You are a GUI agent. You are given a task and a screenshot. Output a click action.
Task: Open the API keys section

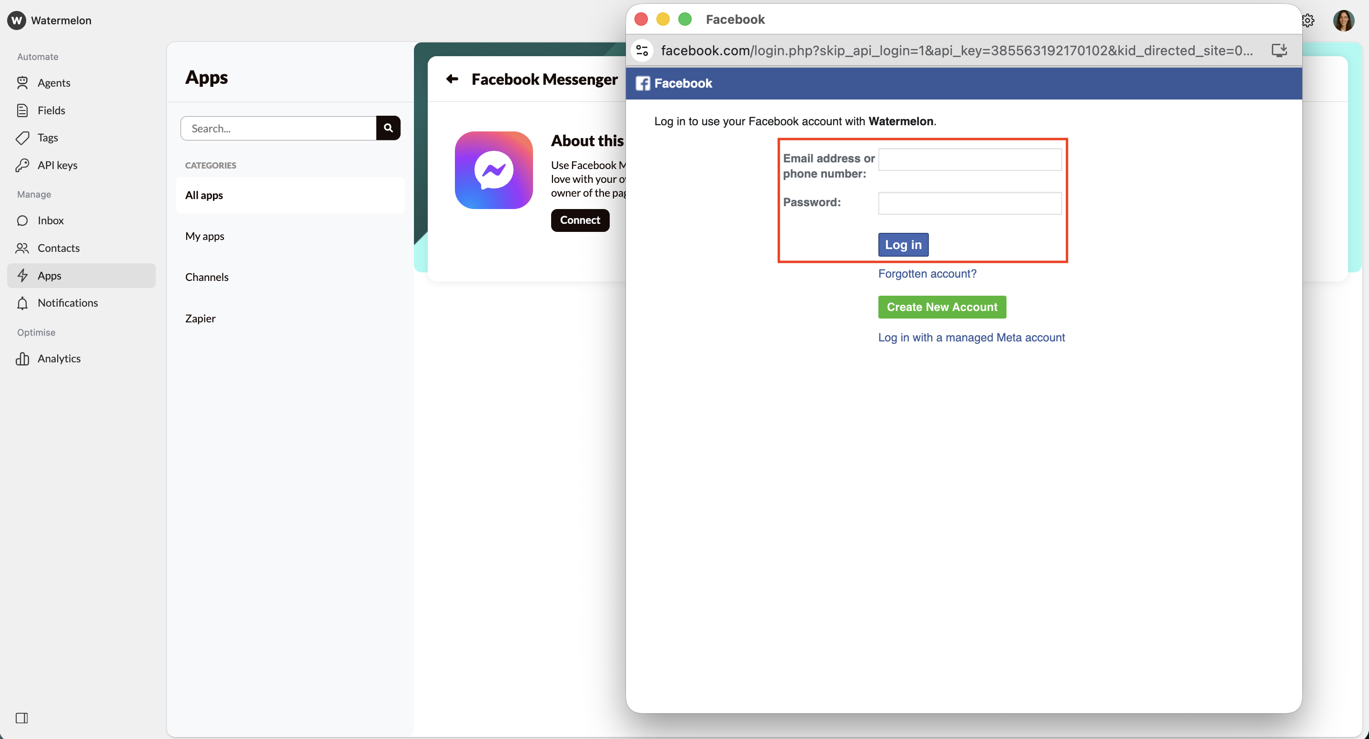tap(57, 165)
